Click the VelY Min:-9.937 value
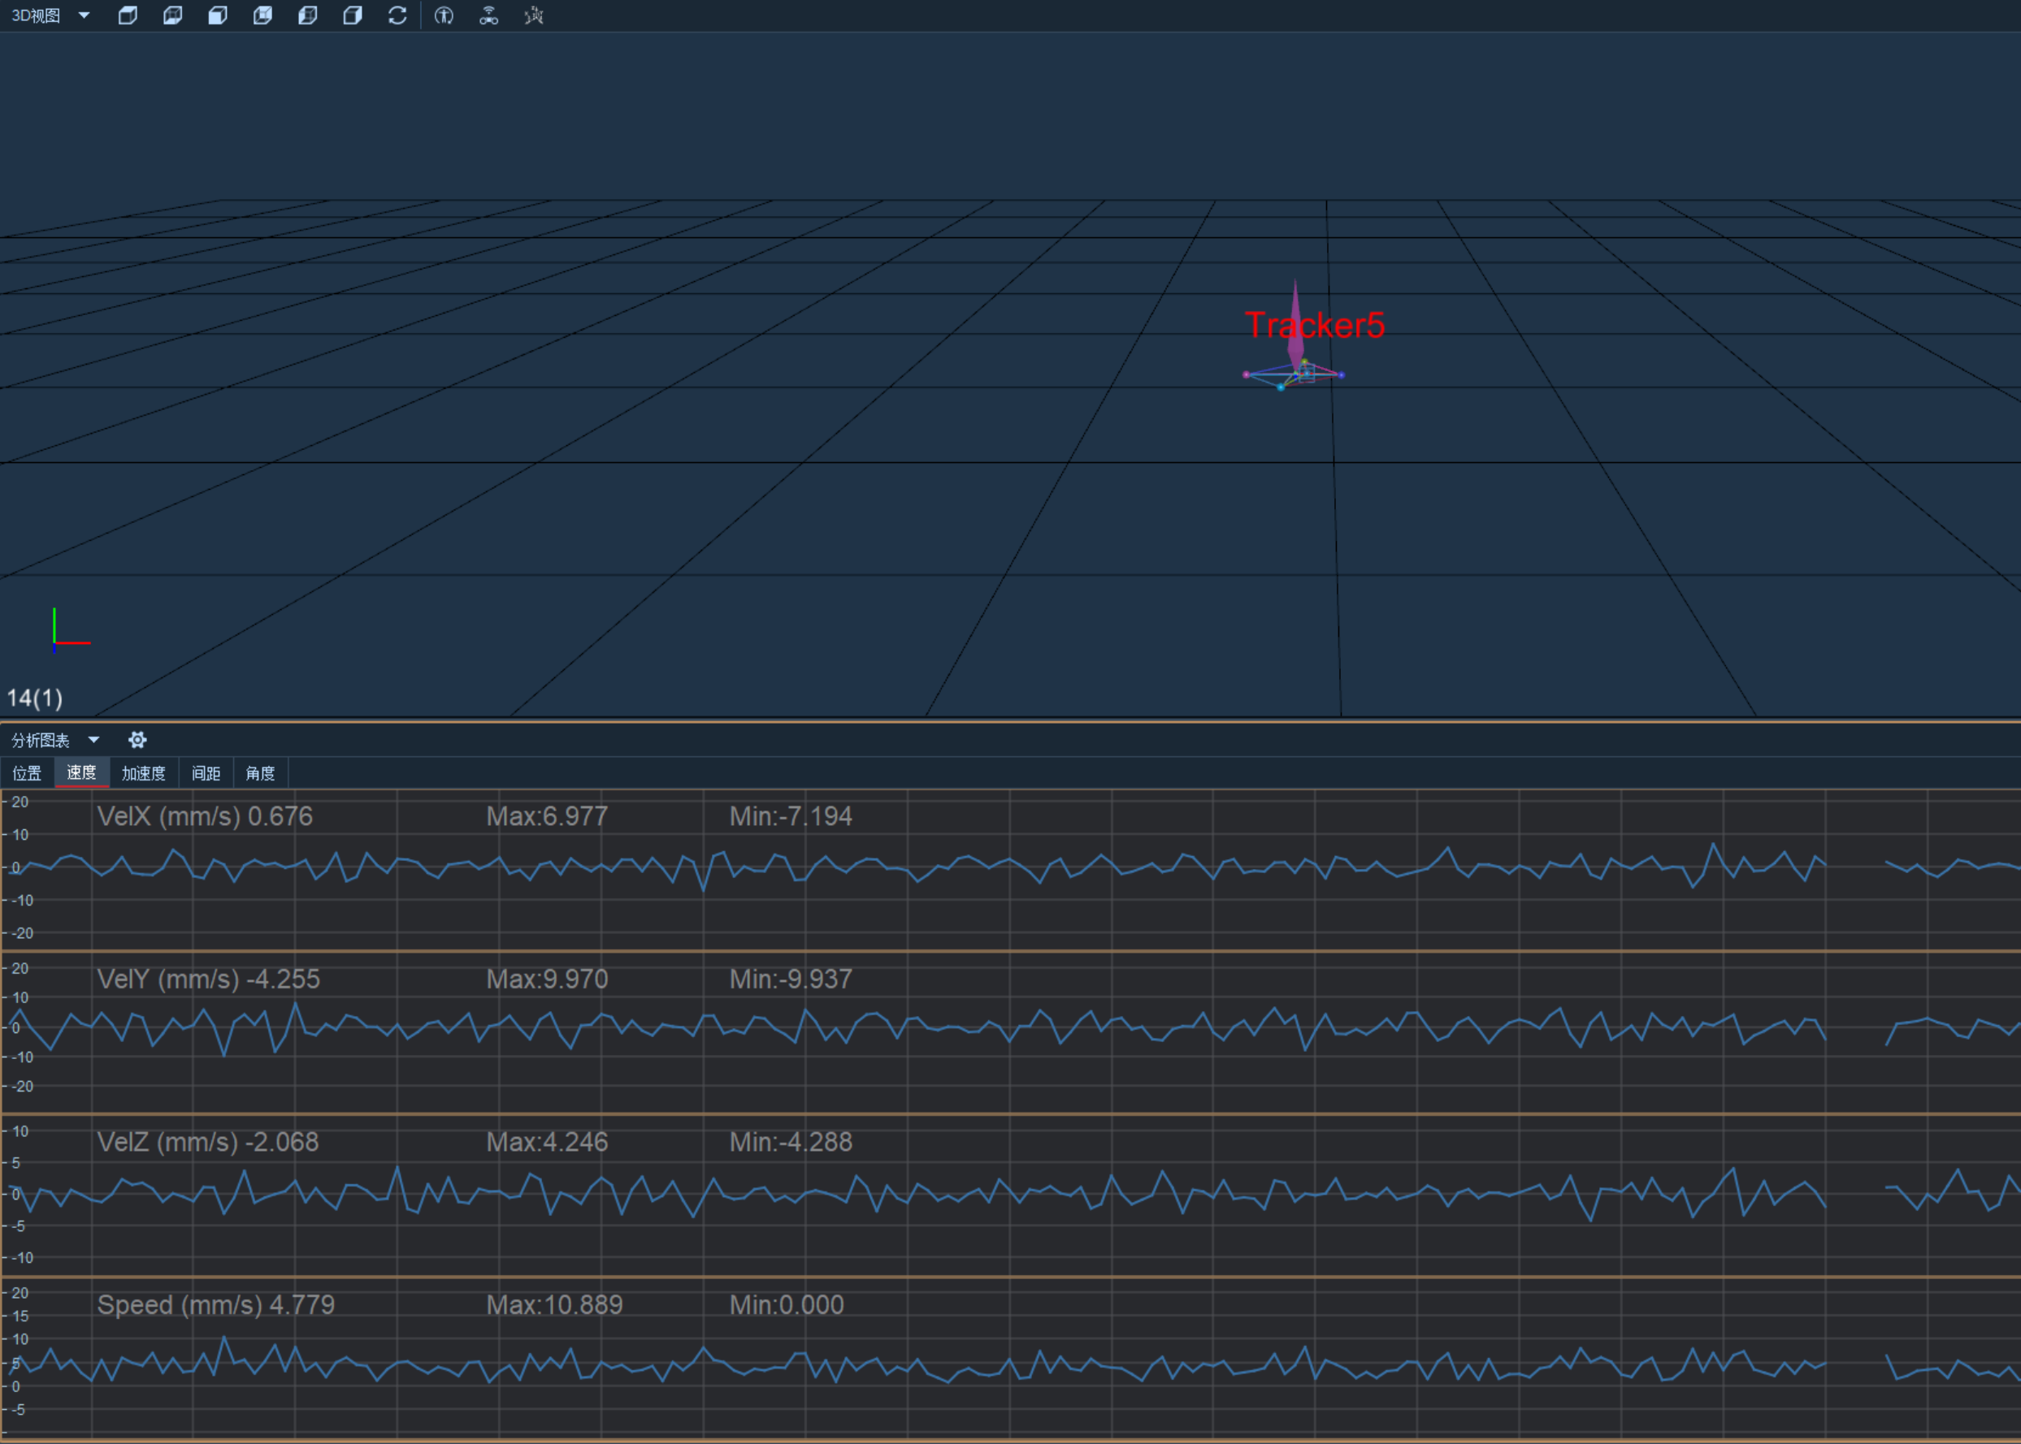Screen dimensions: 2021x1444 point(791,979)
